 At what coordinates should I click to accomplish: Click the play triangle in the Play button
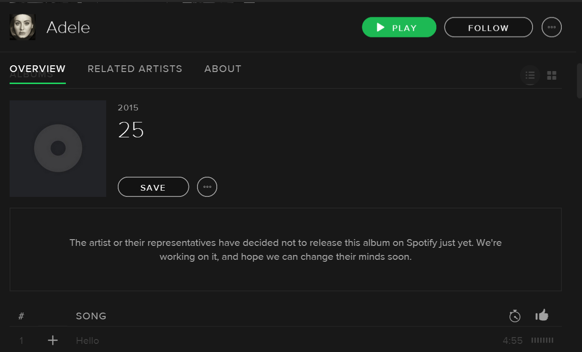pos(381,27)
